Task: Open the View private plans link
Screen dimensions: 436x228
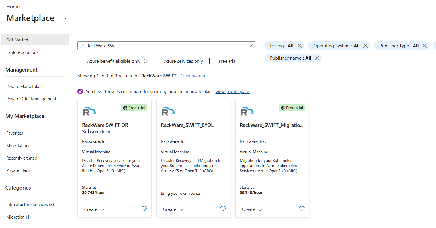Action: tap(232, 92)
